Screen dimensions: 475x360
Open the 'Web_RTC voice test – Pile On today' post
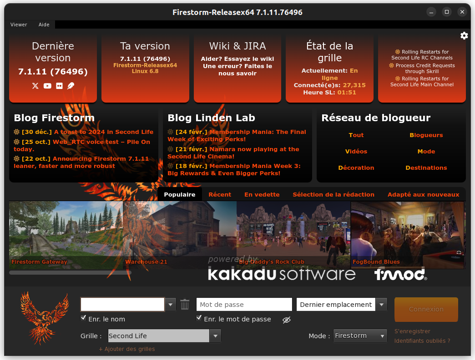pyautogui.click(x=82, y=145)
